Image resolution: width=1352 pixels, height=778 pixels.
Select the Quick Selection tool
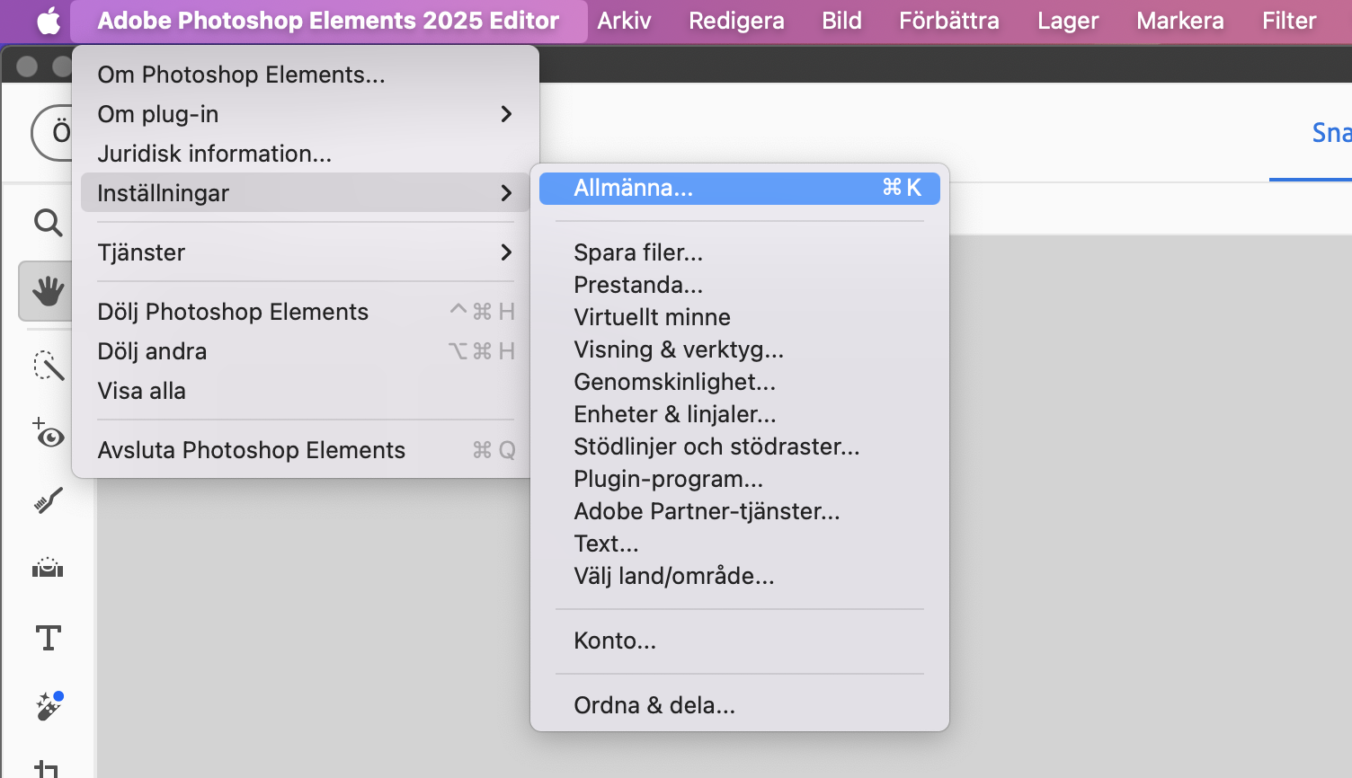tap(48, 365)
